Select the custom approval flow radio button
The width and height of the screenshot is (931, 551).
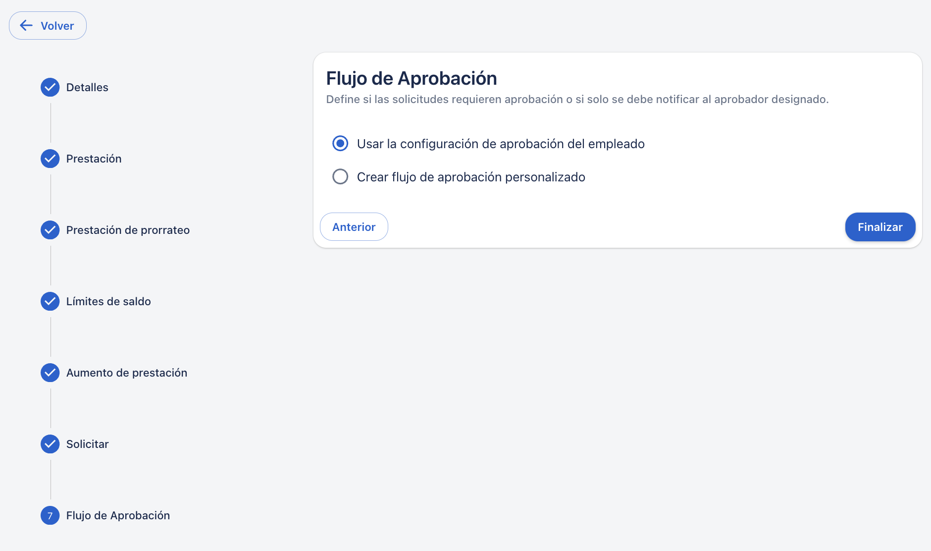click(340, 177)
